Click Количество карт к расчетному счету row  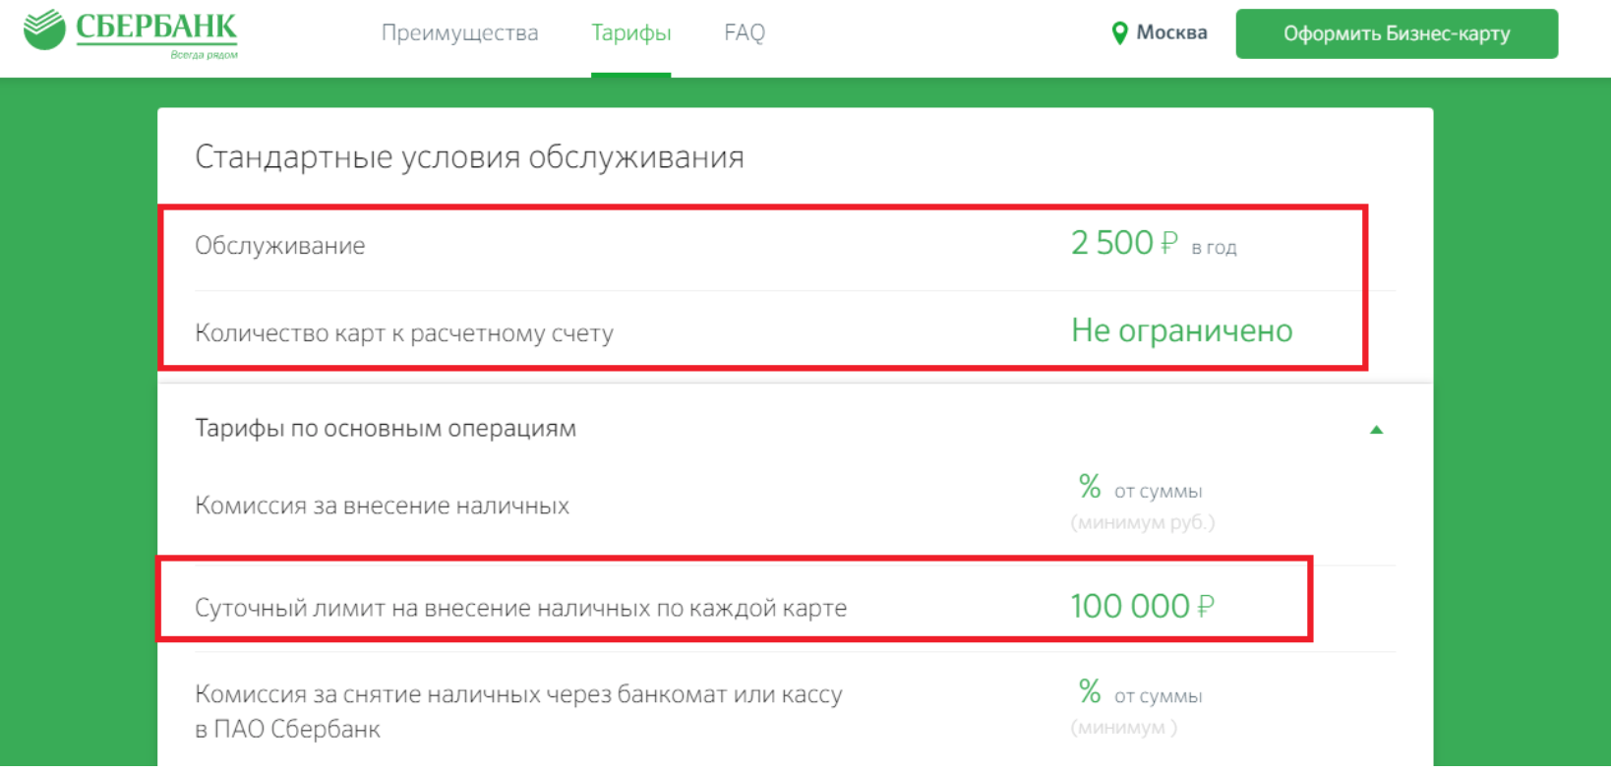click(403, 333)
